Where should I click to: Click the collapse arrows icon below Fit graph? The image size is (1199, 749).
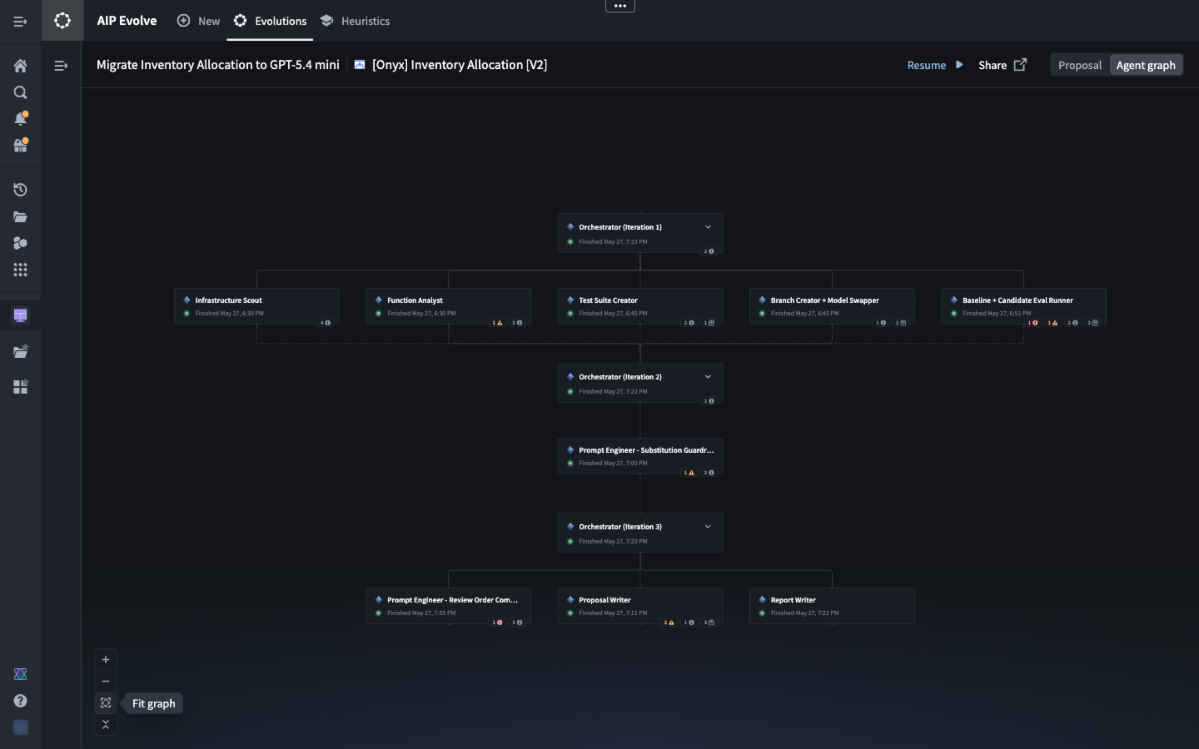pos(105,725)
